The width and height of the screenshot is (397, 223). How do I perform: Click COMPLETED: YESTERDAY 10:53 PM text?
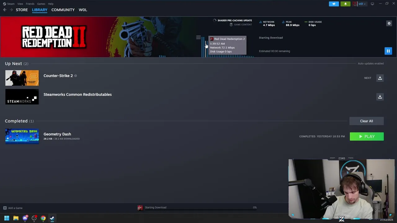pyautogui.click(x=322, y=137)
